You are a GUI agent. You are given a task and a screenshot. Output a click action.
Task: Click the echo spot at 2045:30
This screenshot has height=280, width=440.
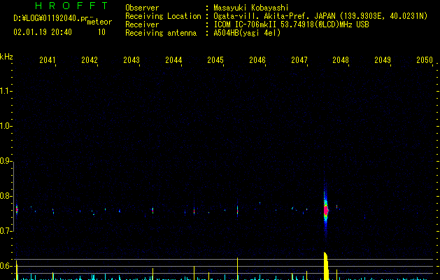click(237, 211)
